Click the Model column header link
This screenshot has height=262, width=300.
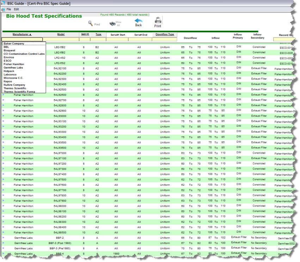[x=61, y=35]
